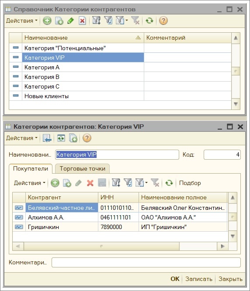
Task: Open help with the question mark icon in the VIP form
Action: coord(87,138)
